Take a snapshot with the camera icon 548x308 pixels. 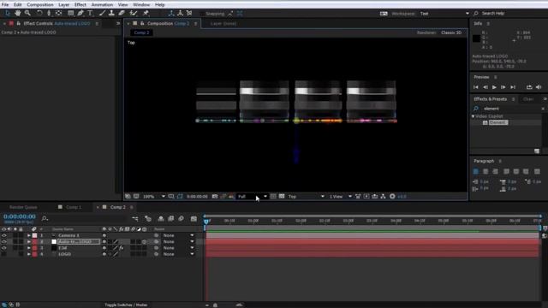click(x=215, y=197)
